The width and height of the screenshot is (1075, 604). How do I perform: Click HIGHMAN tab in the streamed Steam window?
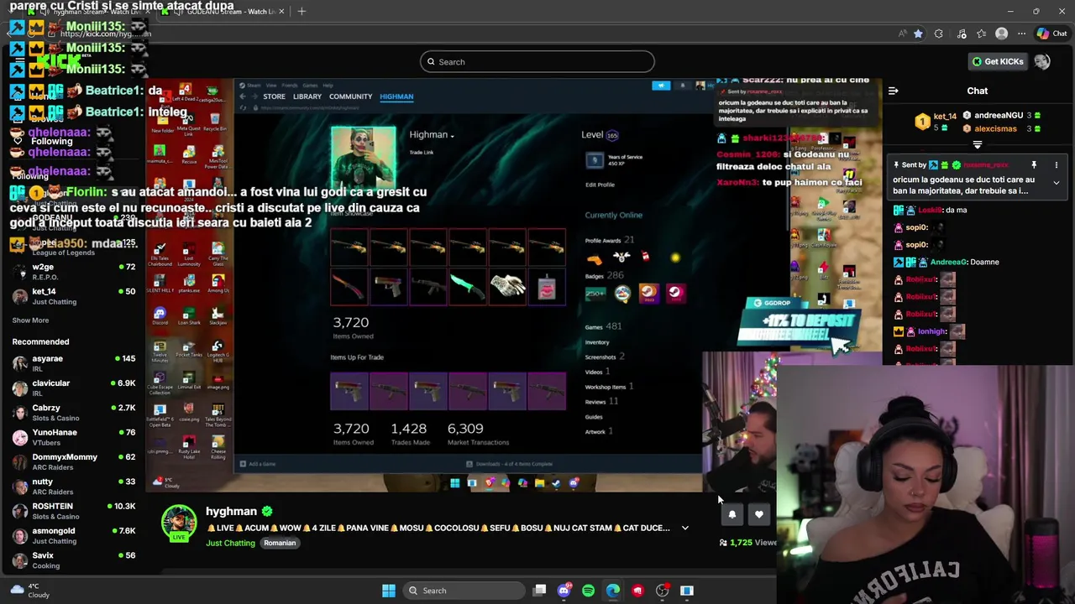(396, 96)
